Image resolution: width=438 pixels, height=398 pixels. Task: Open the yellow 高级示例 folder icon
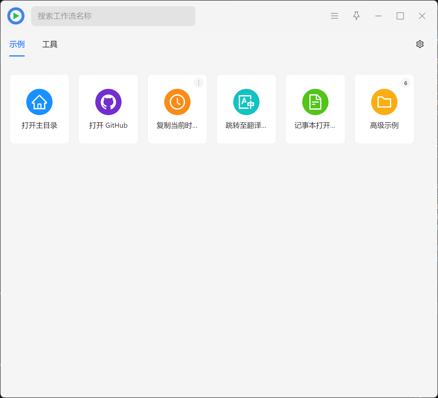(384, 102)
